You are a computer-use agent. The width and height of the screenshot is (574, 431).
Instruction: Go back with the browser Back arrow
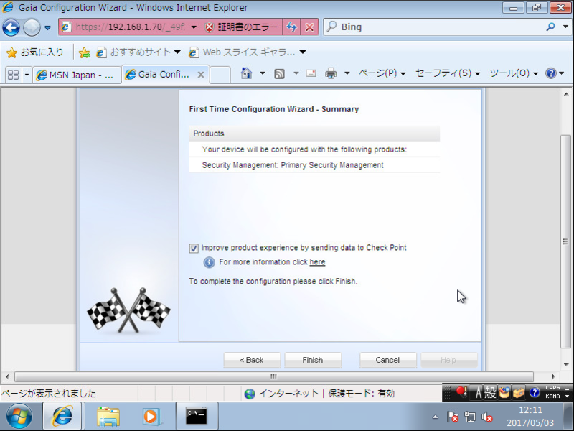click(11, 27)
